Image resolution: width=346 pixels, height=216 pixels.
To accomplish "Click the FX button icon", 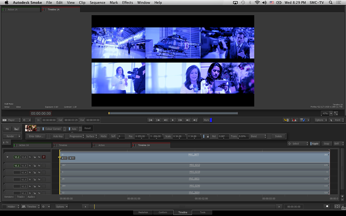I will 7,129.
